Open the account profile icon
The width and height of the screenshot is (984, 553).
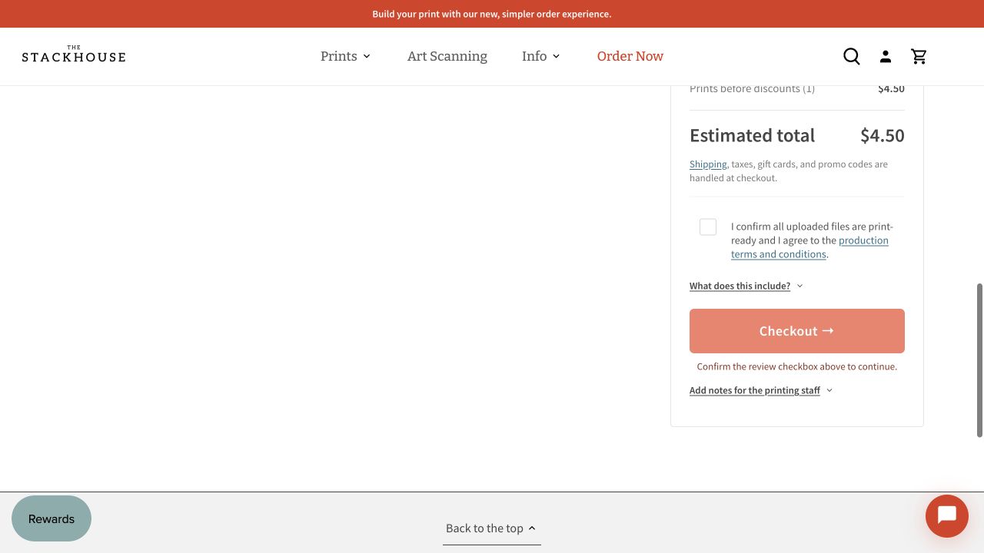click(x=886, y=56)
